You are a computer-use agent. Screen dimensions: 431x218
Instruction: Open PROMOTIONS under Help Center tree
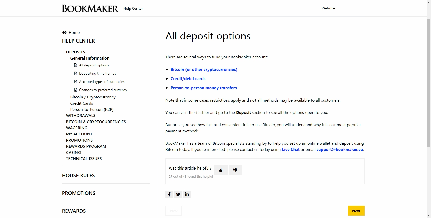pyautogui.click(x=80, y=140)
